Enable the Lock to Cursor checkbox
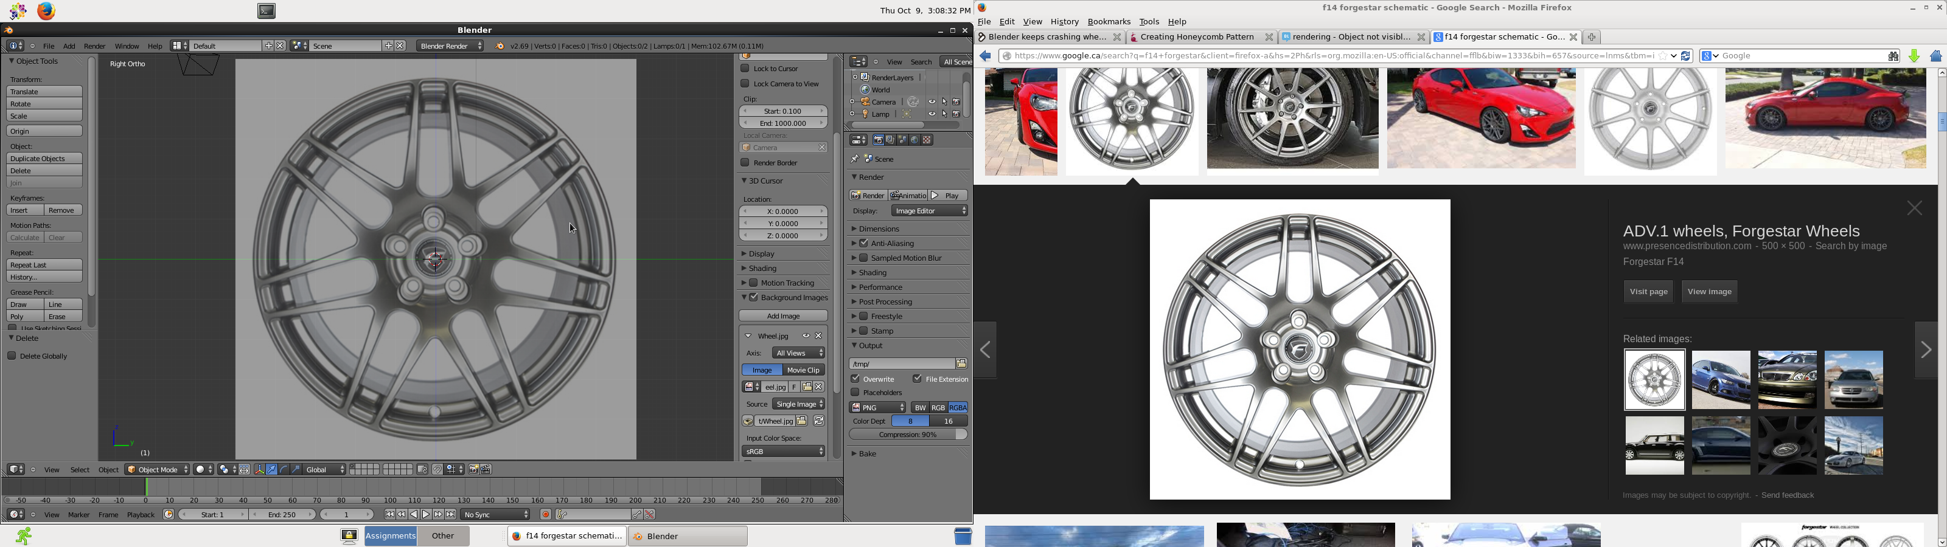Image resolution: width=1947 pixels, height=547 pixels. point(745,69)
